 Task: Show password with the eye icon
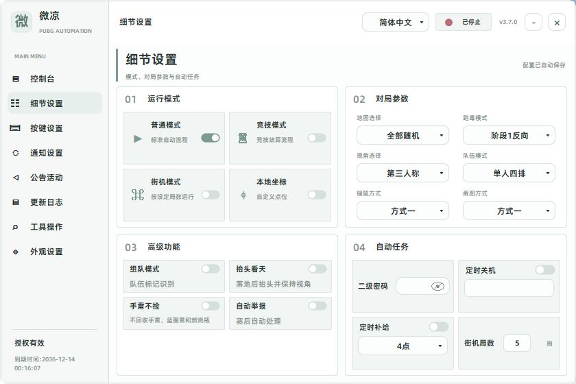pos(437,286)
